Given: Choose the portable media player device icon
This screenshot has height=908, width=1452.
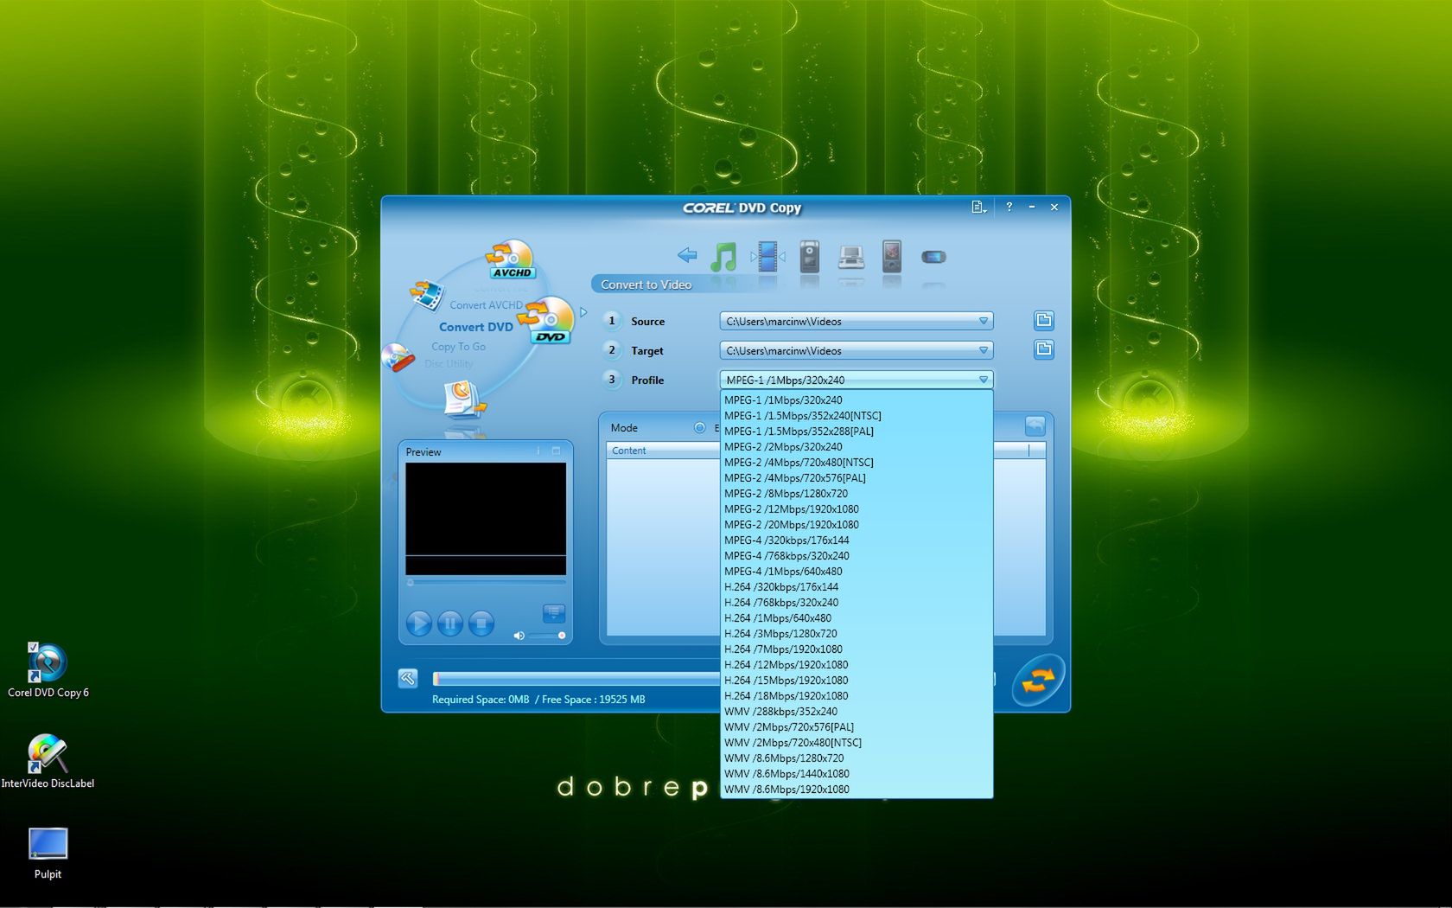Looking at the screenshot, I should point(892,256).
